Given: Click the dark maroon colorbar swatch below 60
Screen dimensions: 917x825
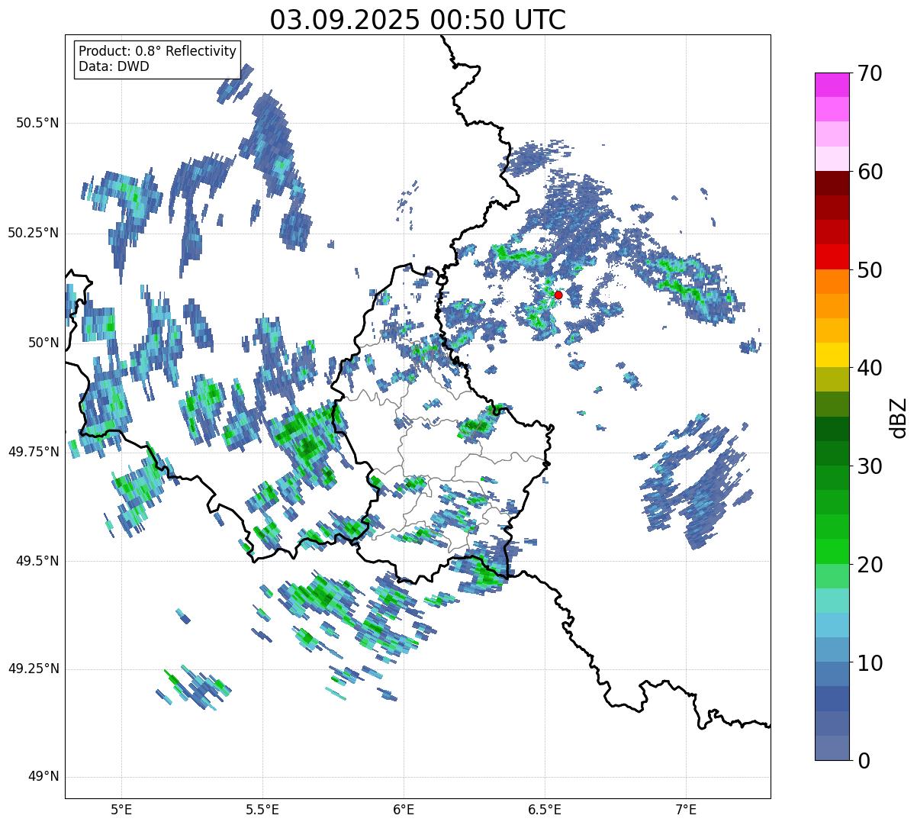Looking at the screenshot, I should [832, 183].
